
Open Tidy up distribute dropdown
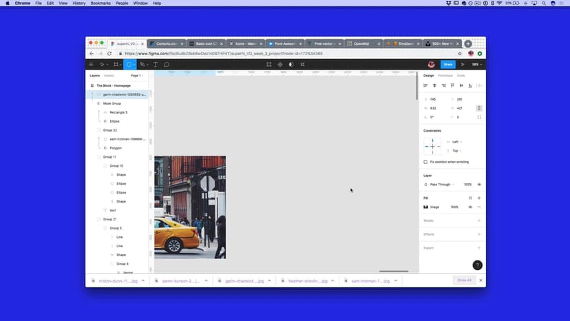(x=480, y=85)
